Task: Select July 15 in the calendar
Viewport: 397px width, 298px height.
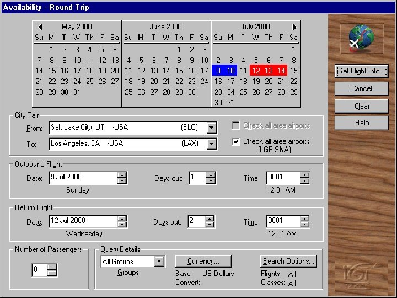Action: click(294, 71)
